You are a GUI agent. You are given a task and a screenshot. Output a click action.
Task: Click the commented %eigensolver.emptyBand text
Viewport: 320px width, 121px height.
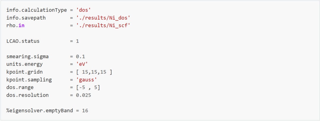click(x=40, y=111)
